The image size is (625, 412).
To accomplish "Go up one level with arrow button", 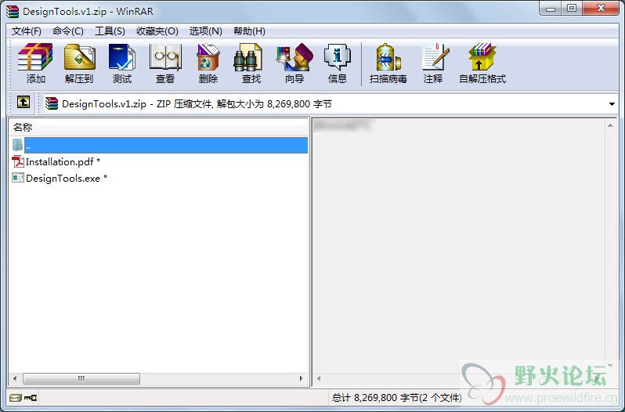I will click(x=23, y=103).
